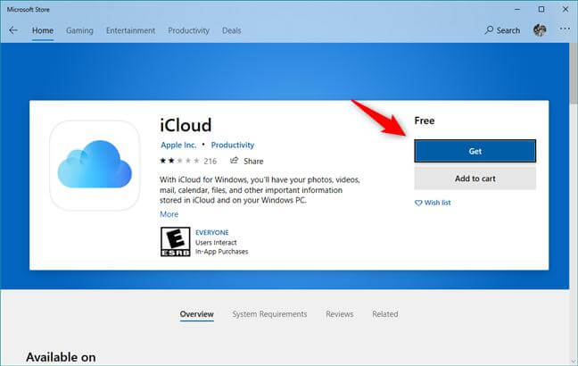
Task: Click the Add to cart button
Action: [x=475, y=179]
